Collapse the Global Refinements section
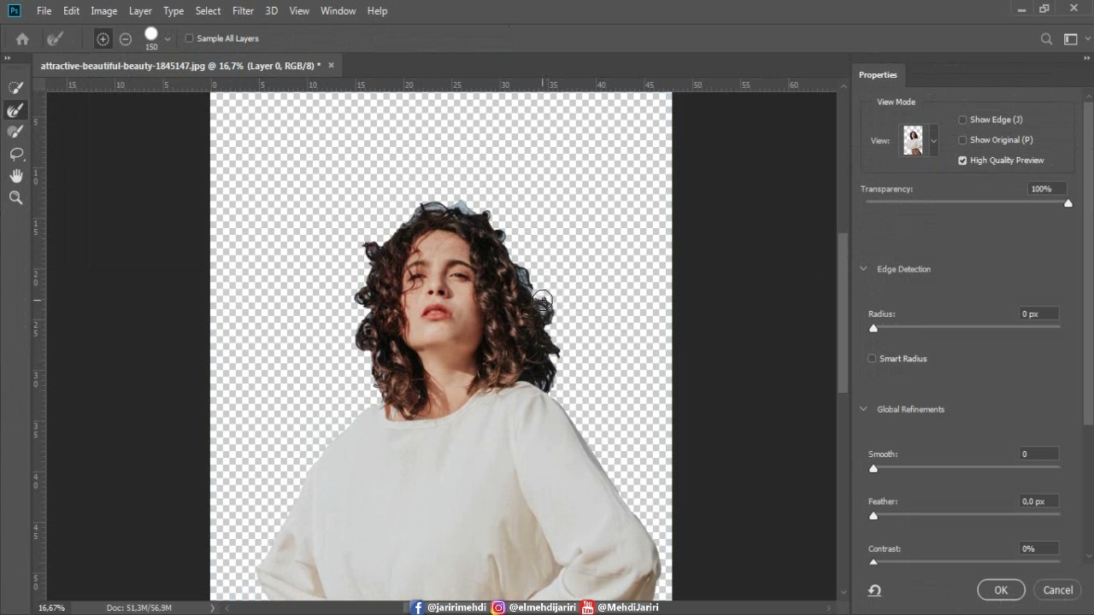 tap(863, 409)
